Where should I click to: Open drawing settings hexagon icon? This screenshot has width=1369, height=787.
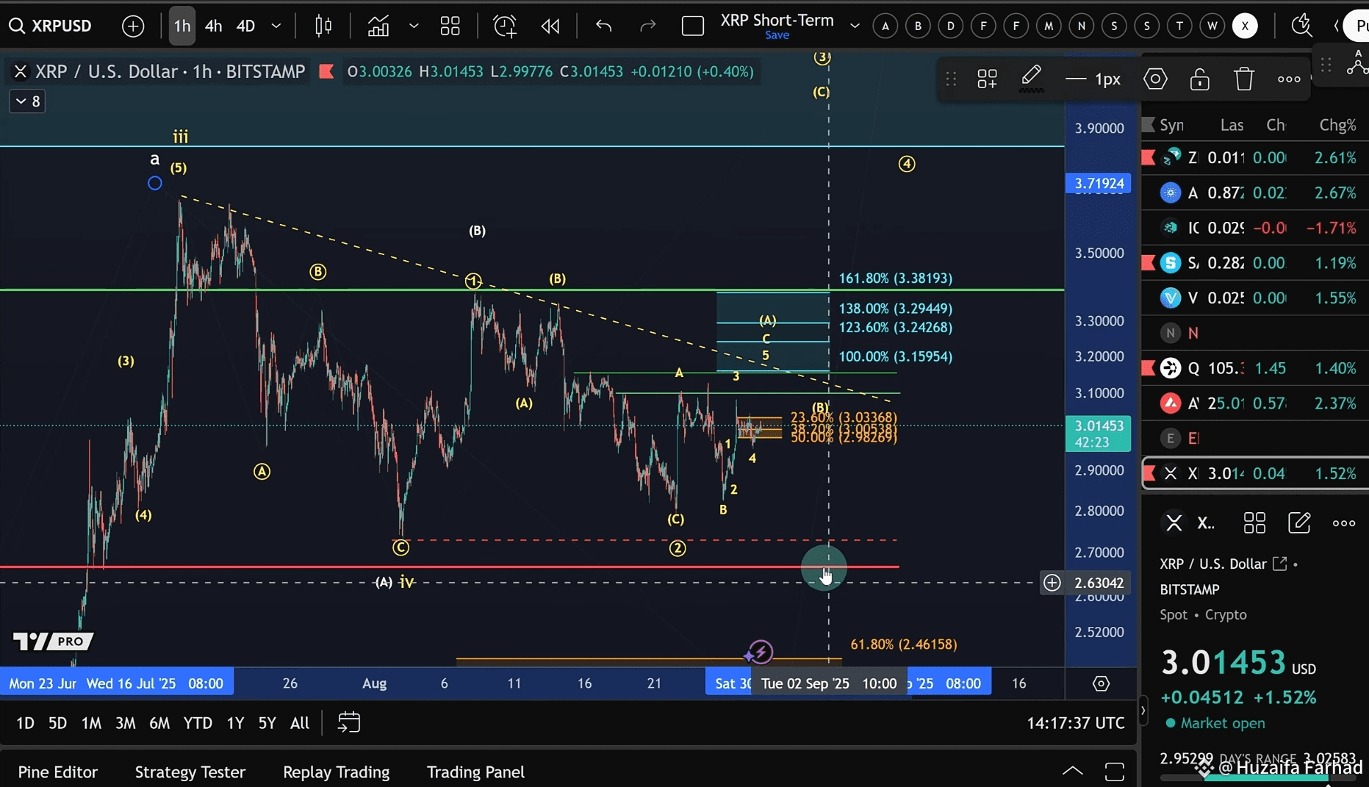pos(1155,79)
